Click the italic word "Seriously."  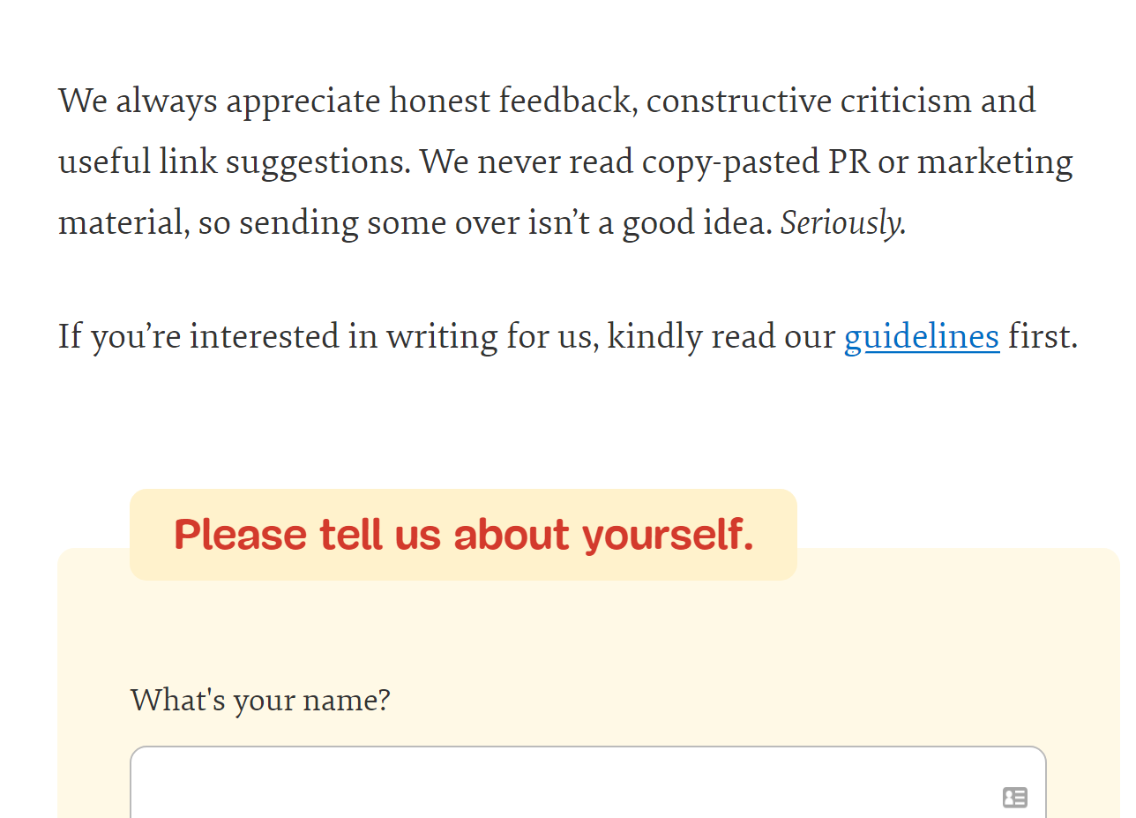(843, 223)
